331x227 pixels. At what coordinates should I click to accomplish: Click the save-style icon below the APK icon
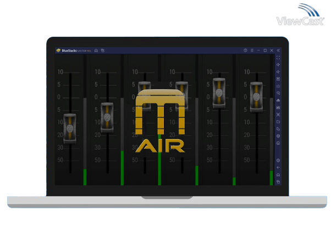click(278, 107)
